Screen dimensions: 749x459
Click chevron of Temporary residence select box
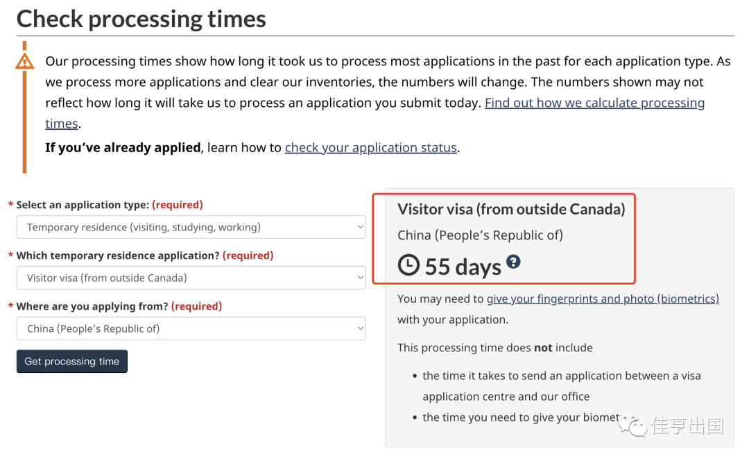pos(361,227)
